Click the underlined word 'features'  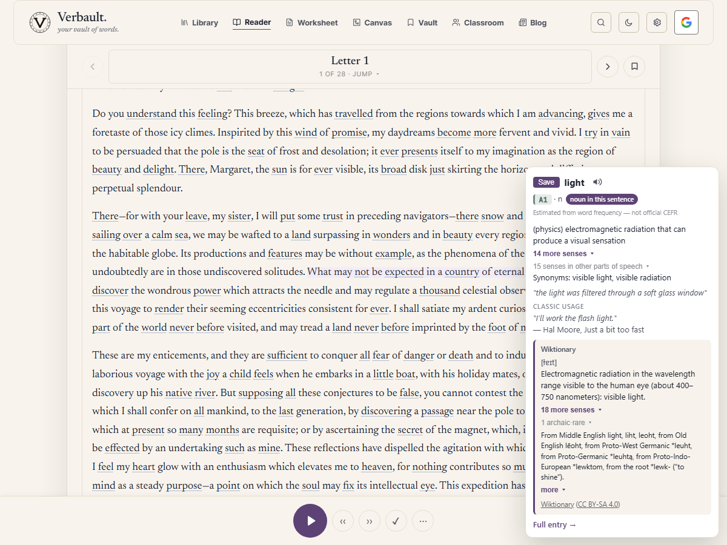tap(285, 254)
